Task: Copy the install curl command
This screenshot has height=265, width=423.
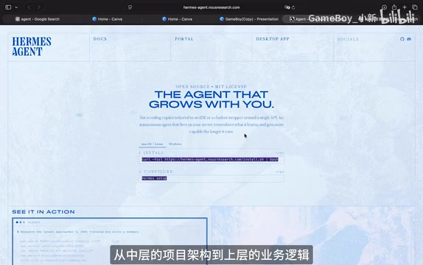Action: 280,153
